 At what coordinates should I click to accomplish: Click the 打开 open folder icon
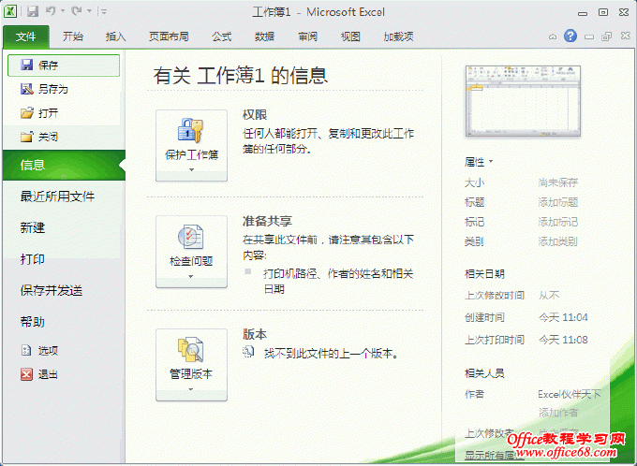tap(27, 113)
